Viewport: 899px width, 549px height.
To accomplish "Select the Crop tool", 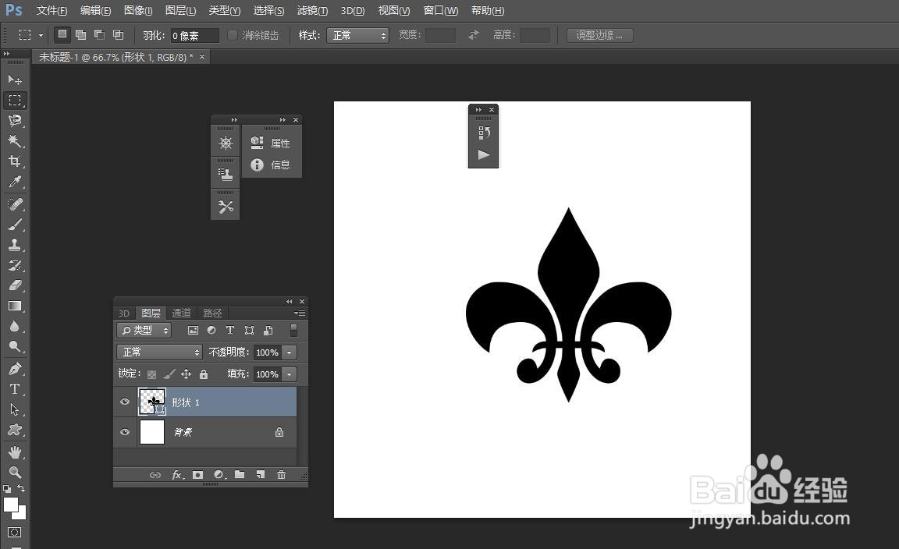I will (15, 161).
